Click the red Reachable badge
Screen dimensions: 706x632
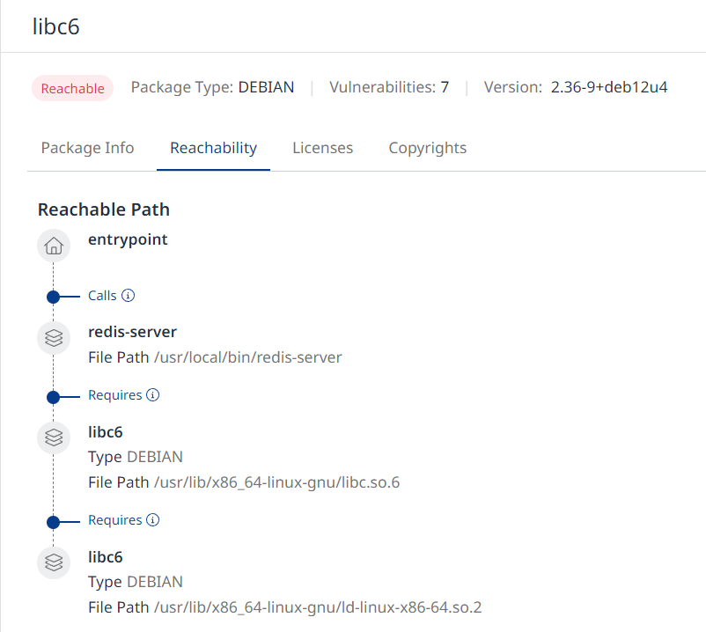[x=72, y=88]
